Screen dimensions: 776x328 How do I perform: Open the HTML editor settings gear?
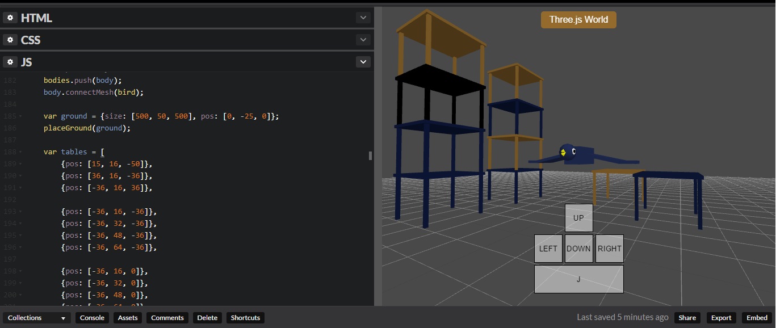[10, 18]
